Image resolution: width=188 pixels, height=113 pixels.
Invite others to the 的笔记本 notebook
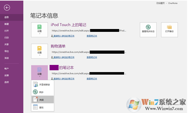click(64, 79)
